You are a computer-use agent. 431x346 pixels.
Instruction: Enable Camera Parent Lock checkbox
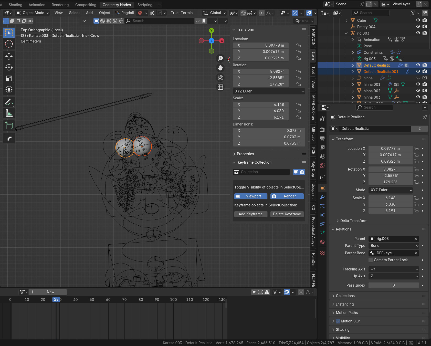coord(371,260)
